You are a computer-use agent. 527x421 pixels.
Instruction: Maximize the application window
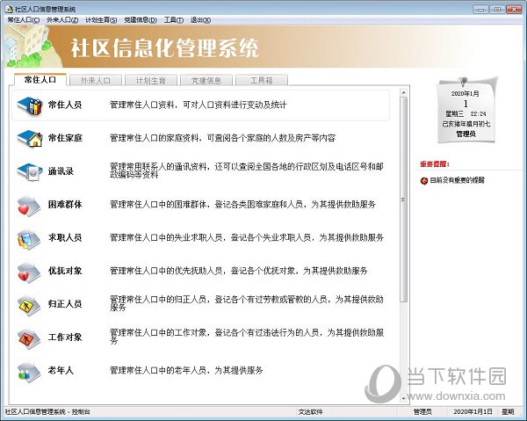pos(497,10)
